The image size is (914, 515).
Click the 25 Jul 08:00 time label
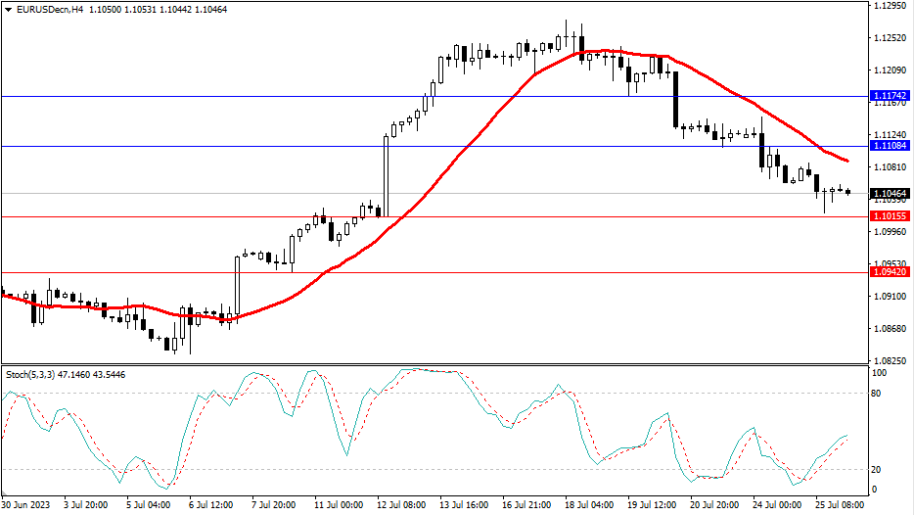click(x=839, y=504)
